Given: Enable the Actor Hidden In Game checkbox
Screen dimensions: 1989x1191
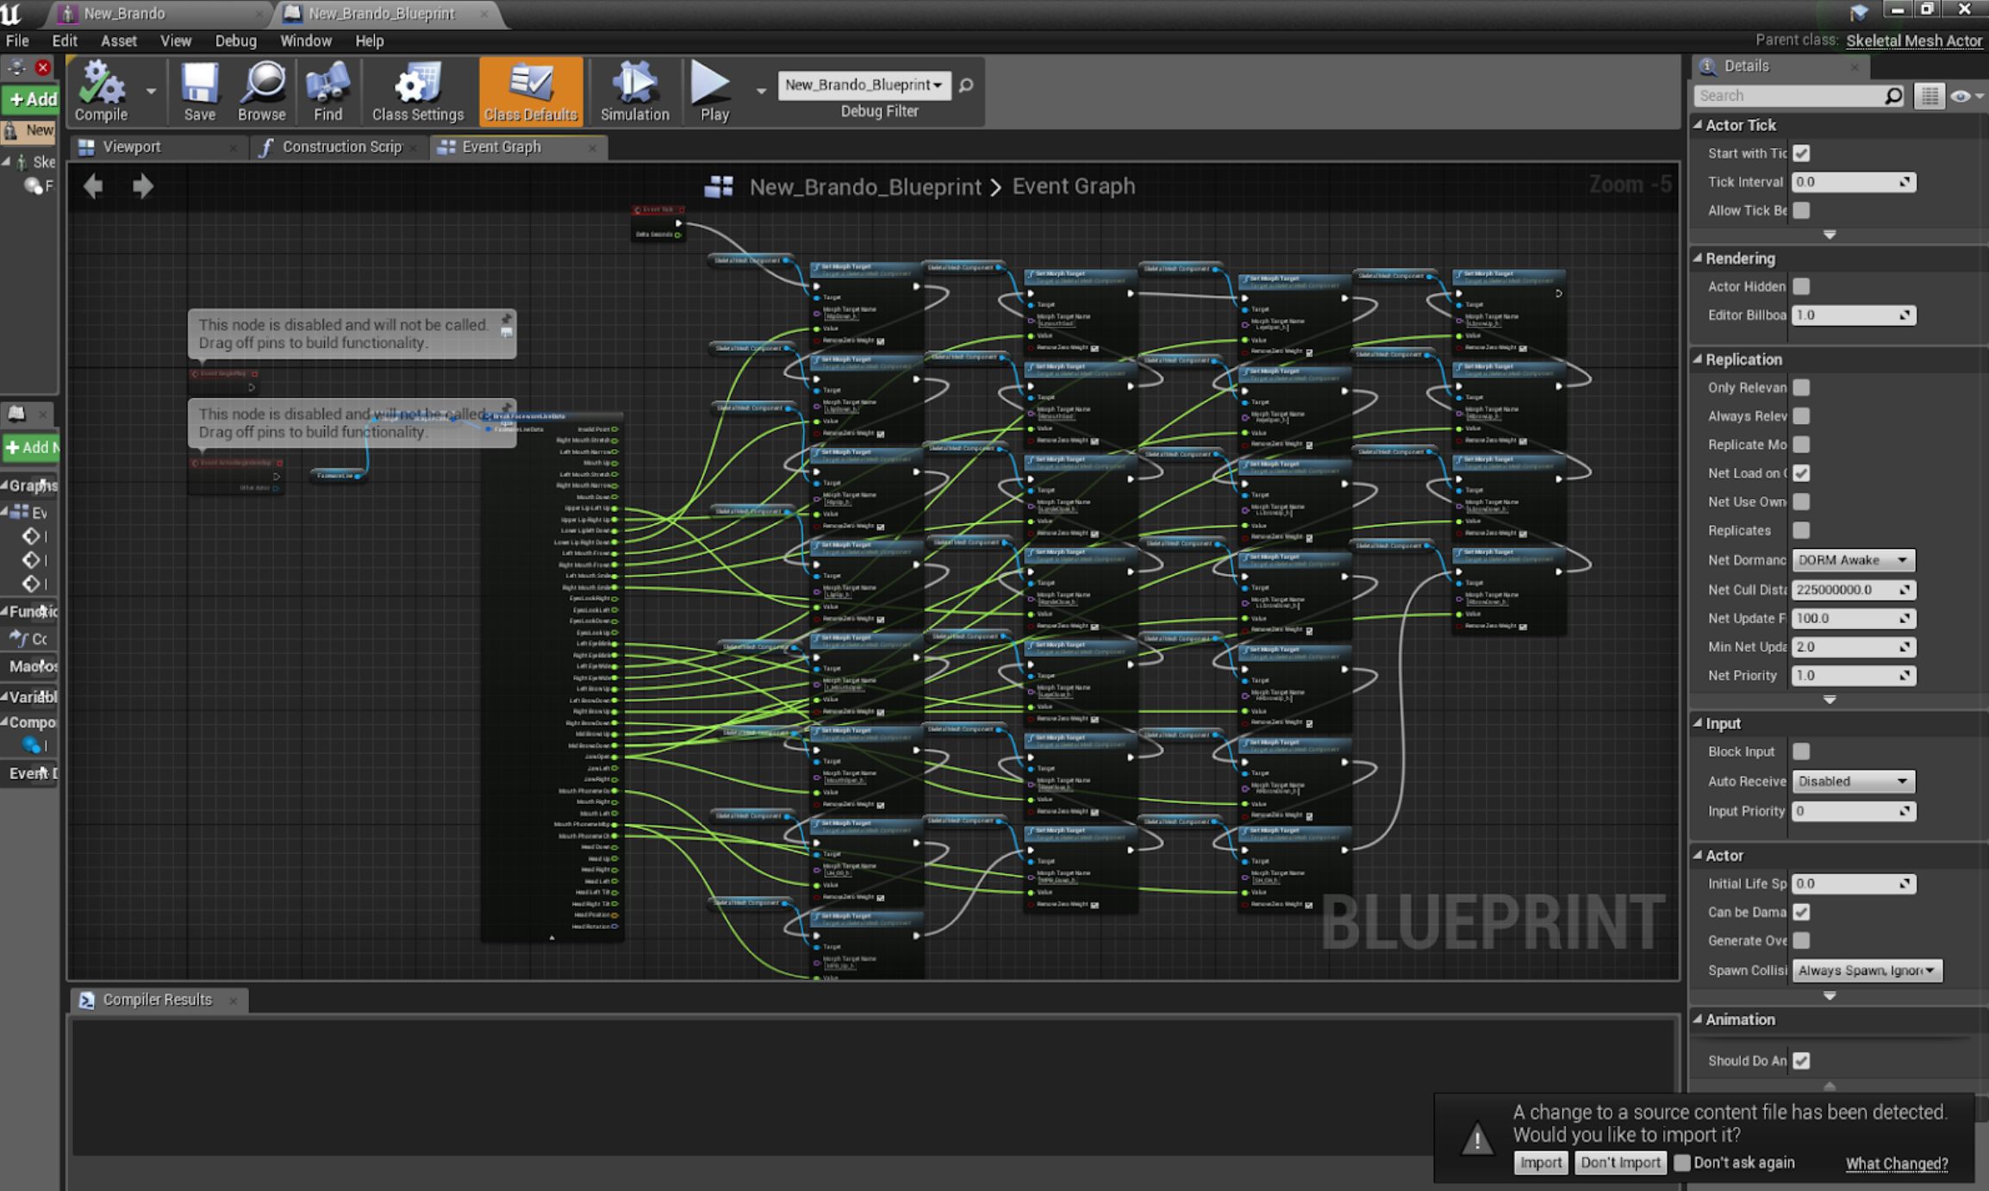Looking at the screenshot, I should tap(1801, 286).
